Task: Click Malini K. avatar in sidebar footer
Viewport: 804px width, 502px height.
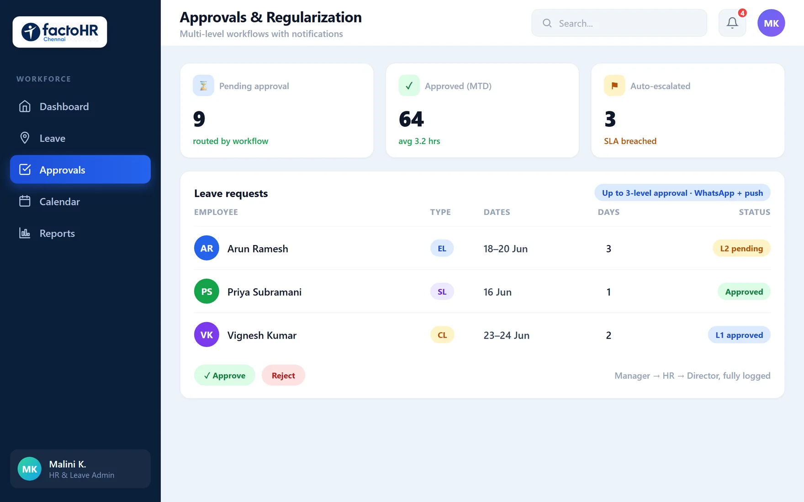Action: coord(30,469)
